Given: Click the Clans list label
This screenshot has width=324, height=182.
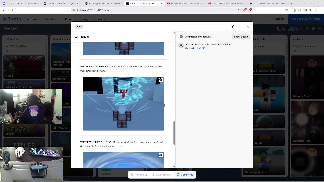Looking at the screenshot, I should (x=79, y=26).
